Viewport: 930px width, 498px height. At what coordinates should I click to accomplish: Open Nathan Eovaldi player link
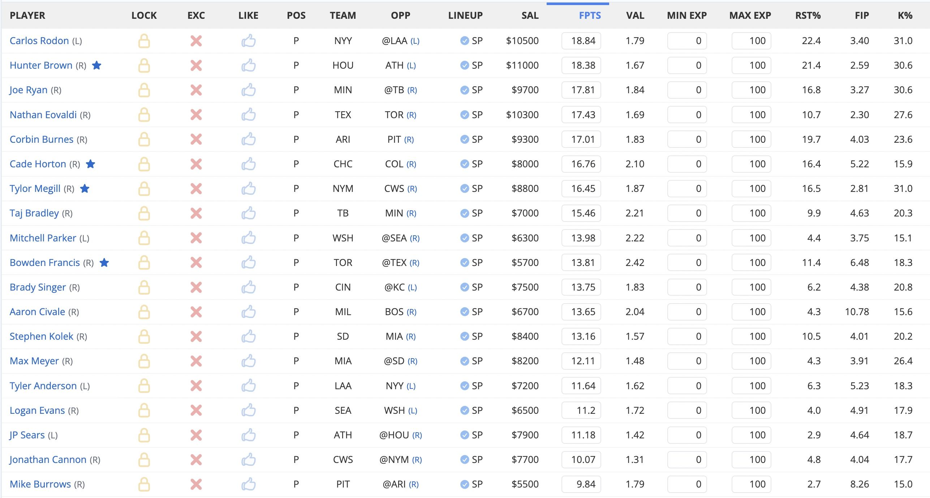43,115
